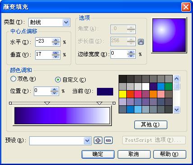Viewport: 193px width, 165px height.
Task: Pick the orange-red palette swatch
Action: [x=130, y=94]
